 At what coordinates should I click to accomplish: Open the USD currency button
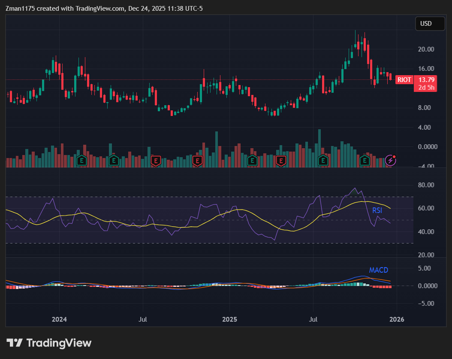pyautogui.click(x=430, y=24)
